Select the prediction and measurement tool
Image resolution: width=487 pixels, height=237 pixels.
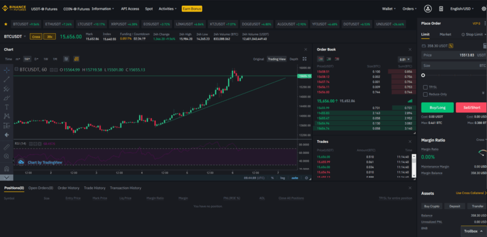pyautogui.click(x=6, y=125)
